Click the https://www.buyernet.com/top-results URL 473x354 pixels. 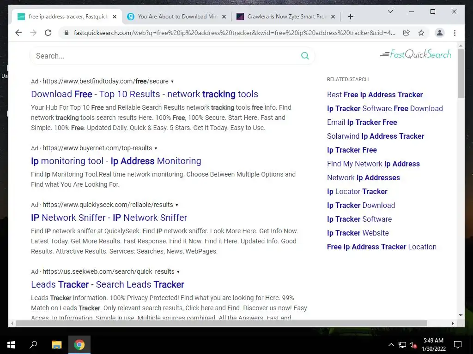click(x=97, y=148)
